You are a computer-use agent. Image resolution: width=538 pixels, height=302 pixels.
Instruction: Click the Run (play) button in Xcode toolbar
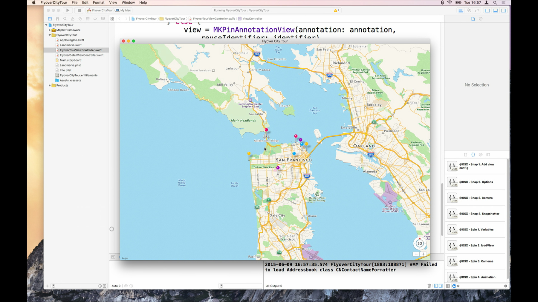[68, 10]
